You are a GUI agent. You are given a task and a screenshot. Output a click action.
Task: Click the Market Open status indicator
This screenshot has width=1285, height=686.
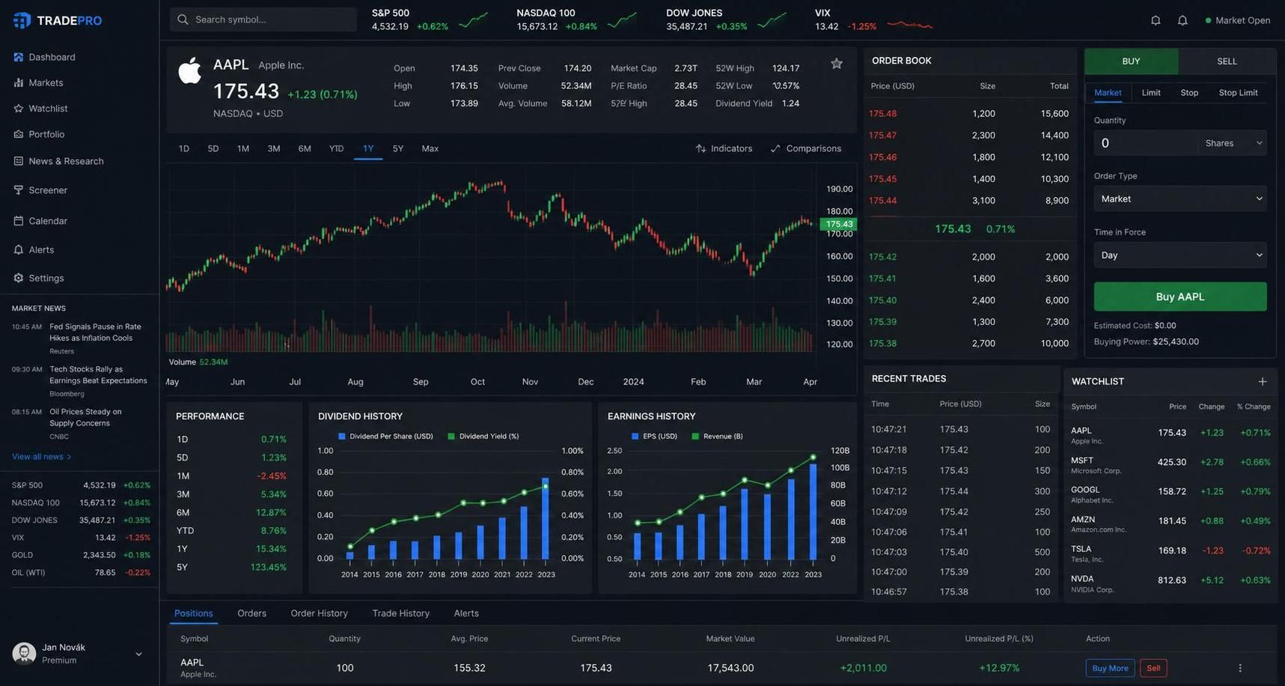(x=1238, y=20)
